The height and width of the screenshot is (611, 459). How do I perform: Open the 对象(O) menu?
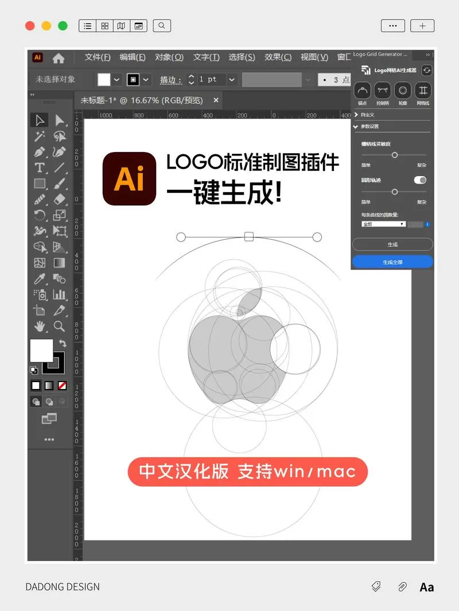pyautogui.click(x=169, y=57)
